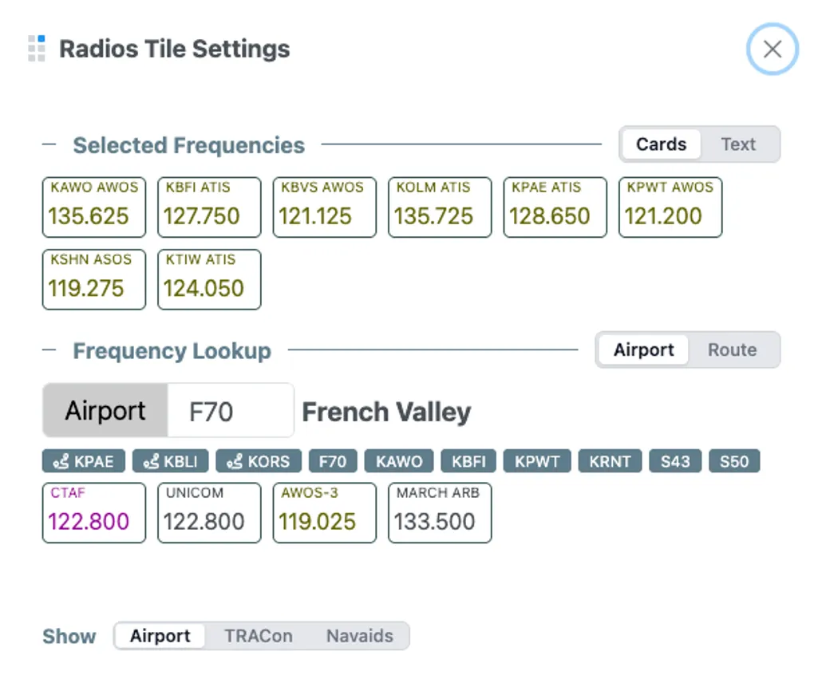The width and height of the screenshot is (814, 679).
Task: Collapse the Selected Frequencies section
Action: (49, 145)
